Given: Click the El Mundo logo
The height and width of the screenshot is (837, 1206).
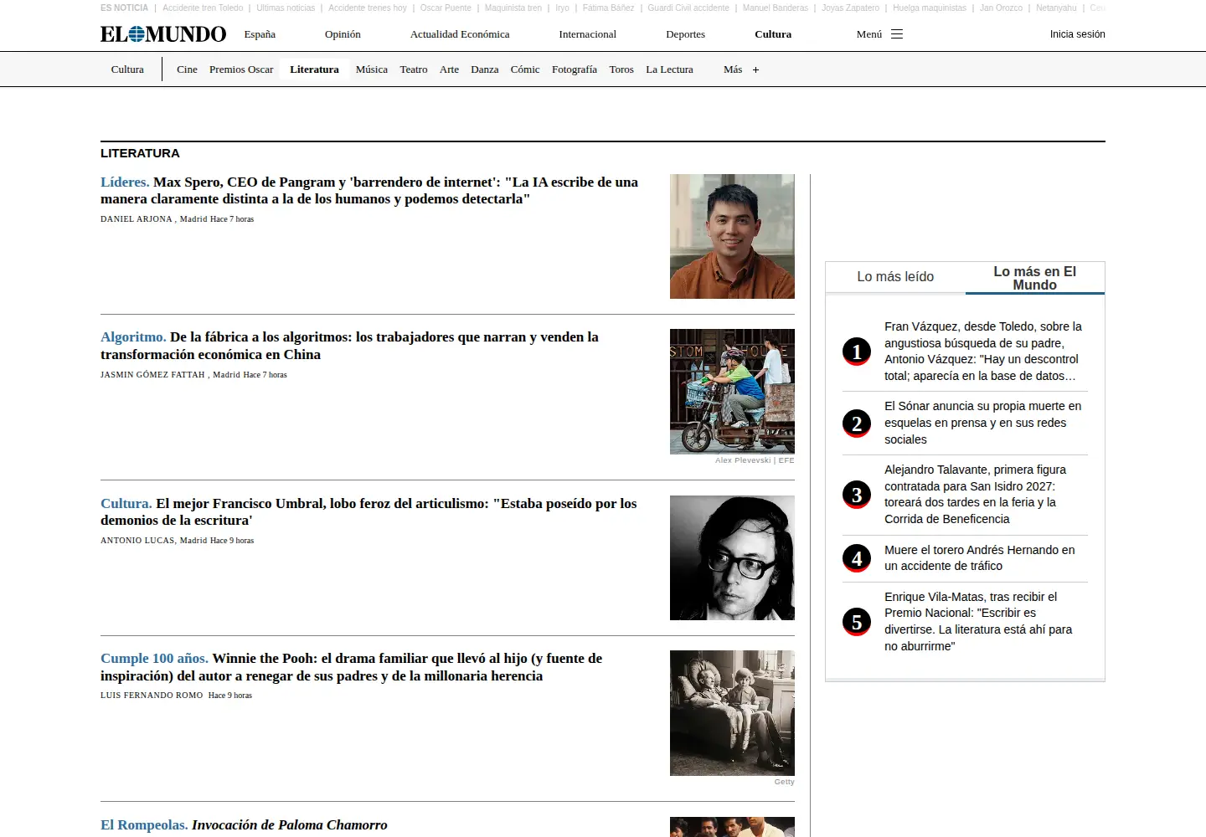Looking at the screenshot, I should [163, 34].
